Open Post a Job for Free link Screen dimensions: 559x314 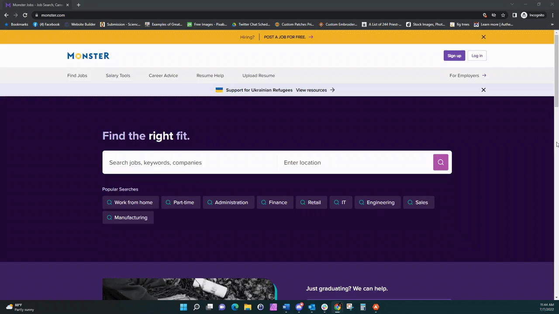[x=289, y=37]
